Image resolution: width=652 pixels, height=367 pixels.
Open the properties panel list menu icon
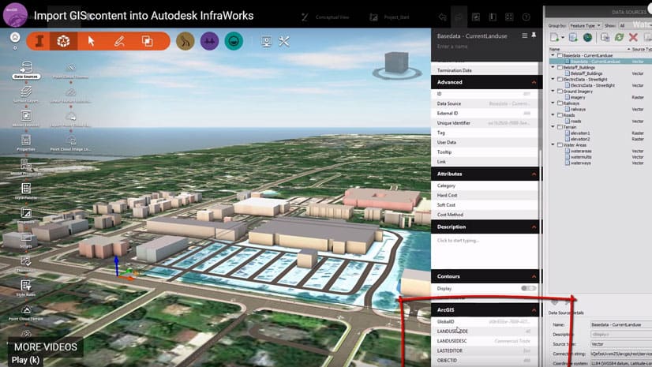coord(525,36)
